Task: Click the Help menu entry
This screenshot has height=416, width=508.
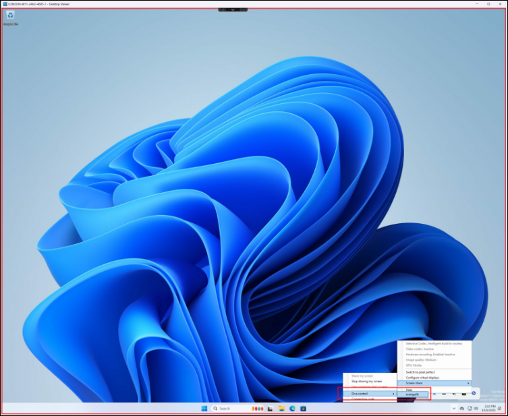Action: [x=409, y=389]
